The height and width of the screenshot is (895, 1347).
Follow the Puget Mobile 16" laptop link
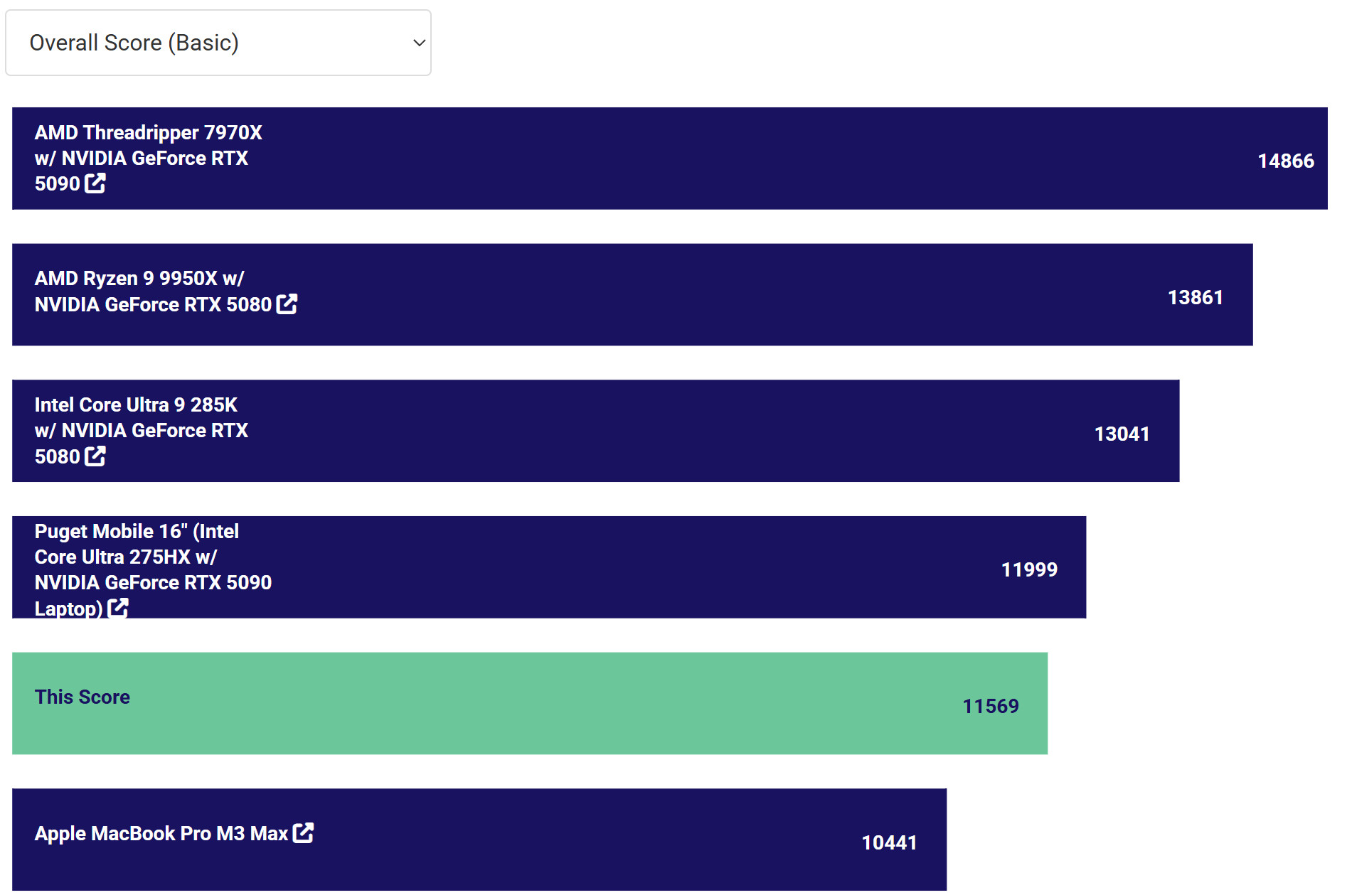(153, 569)
